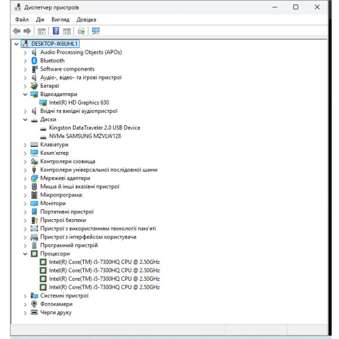
Task: Collapse the Відеоадаптери category
Action: pyautogui.click(x=25, y=94)
